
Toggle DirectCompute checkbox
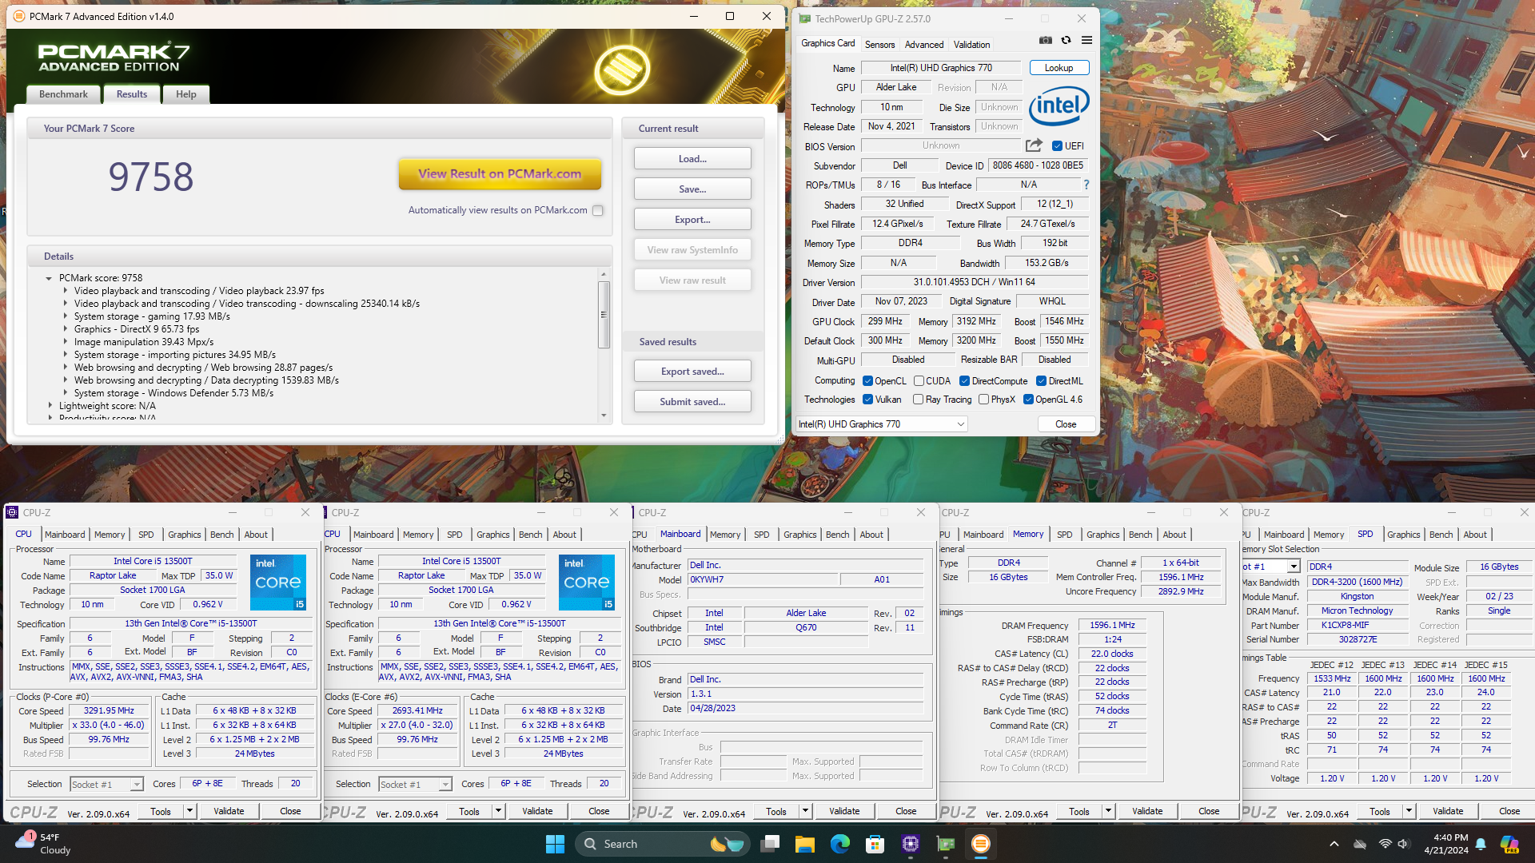[x=964, y=381]
